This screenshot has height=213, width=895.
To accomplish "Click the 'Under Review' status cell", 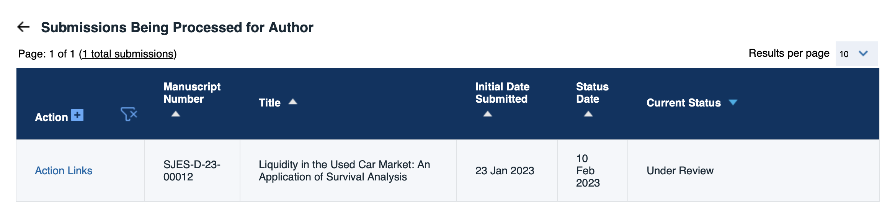I will tap(680, 170).
